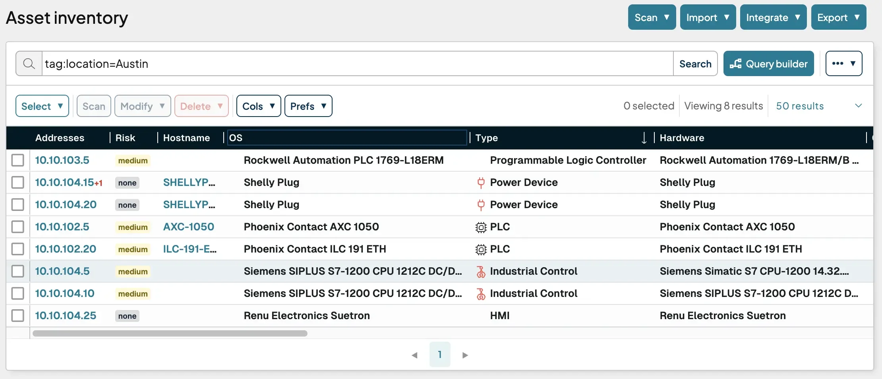
Task: Open the Scan dropdown in header
Action: [652, 17]
